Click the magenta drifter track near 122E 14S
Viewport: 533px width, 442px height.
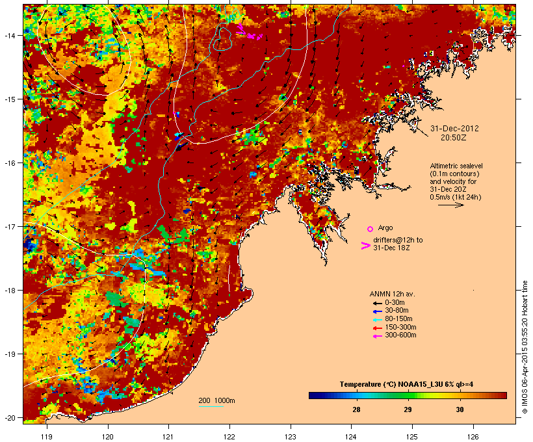click(250, 32)
